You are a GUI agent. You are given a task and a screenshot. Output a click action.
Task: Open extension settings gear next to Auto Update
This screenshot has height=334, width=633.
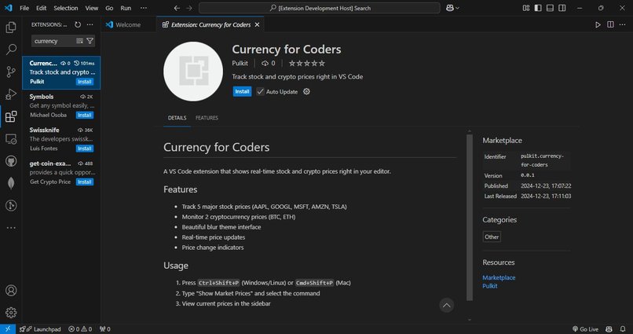307,92
